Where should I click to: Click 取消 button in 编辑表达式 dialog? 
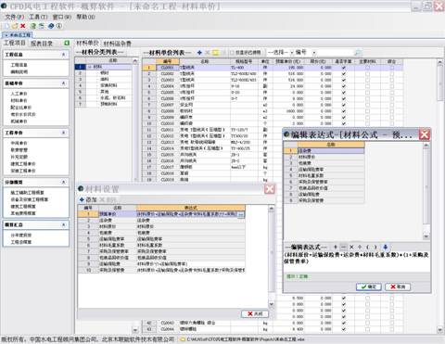tap(398, 287)
